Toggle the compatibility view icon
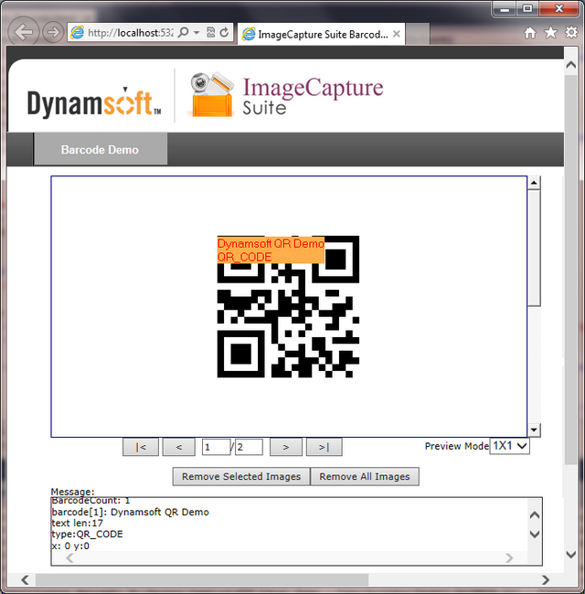The image size is (585, 594). [210, 33]
